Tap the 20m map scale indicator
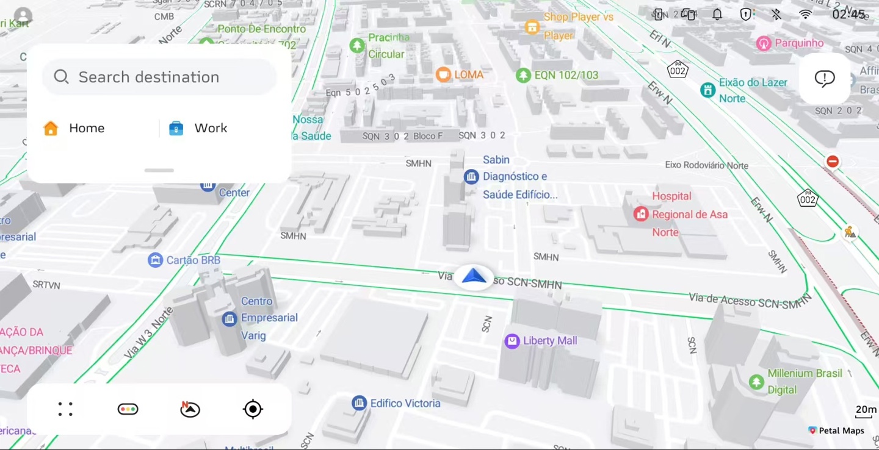Image resolution: width=879 pixels, height=450 pixels. pos(866,412)
